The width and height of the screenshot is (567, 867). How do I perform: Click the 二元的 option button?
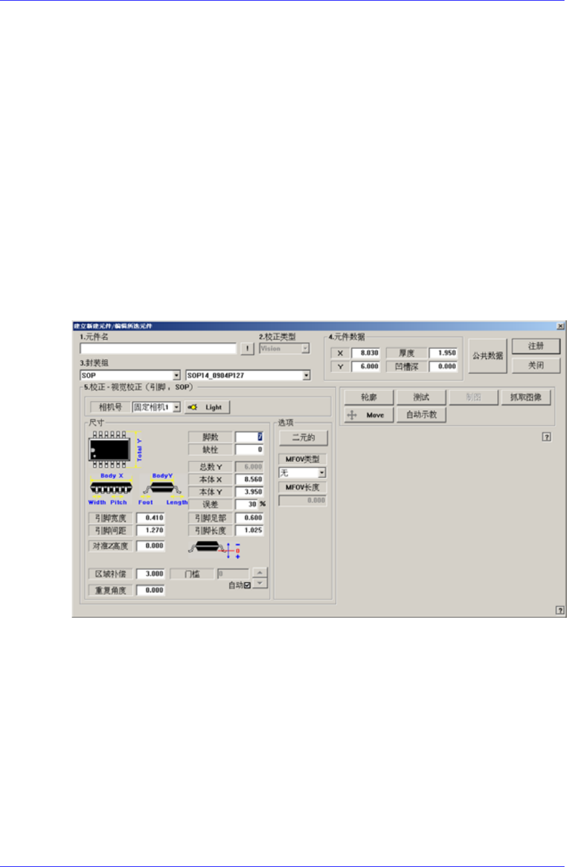click(303, 437)
